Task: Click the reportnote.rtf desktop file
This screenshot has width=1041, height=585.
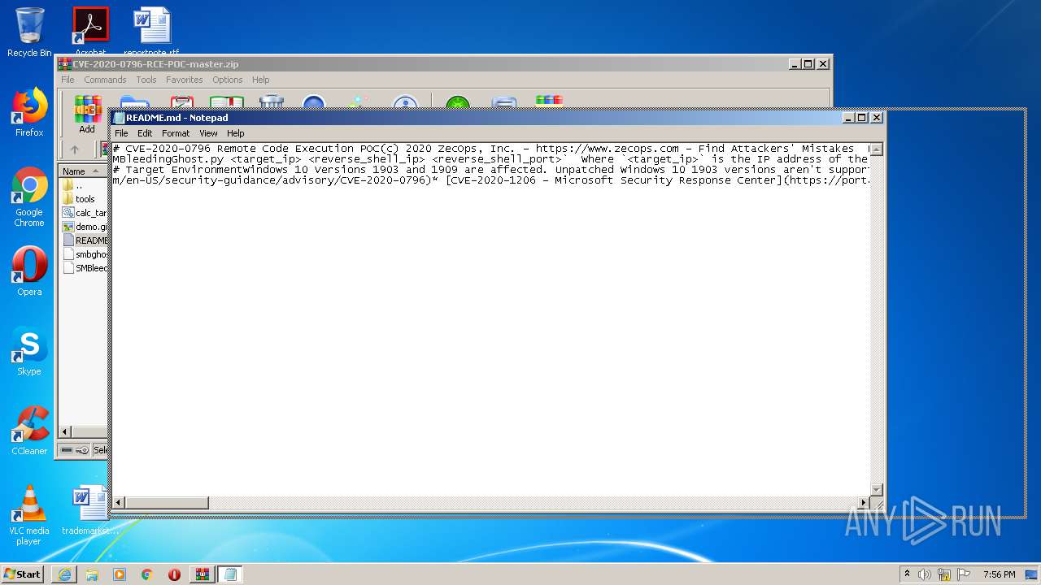Action: [x=152, y=32]
